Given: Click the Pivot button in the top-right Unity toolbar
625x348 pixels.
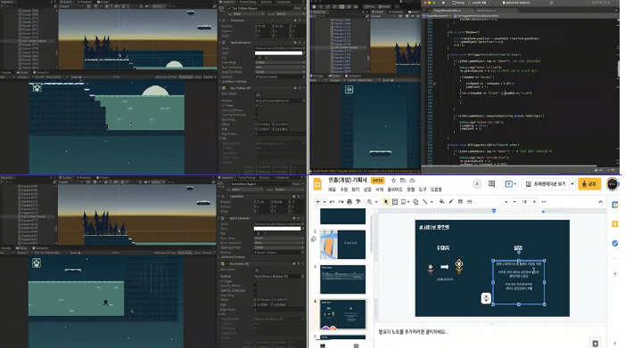Looking at the screenshot, I should (x=369, y=7).
